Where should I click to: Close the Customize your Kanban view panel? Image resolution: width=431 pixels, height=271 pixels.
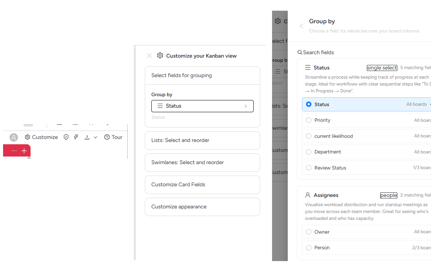(x=149, y=56)
